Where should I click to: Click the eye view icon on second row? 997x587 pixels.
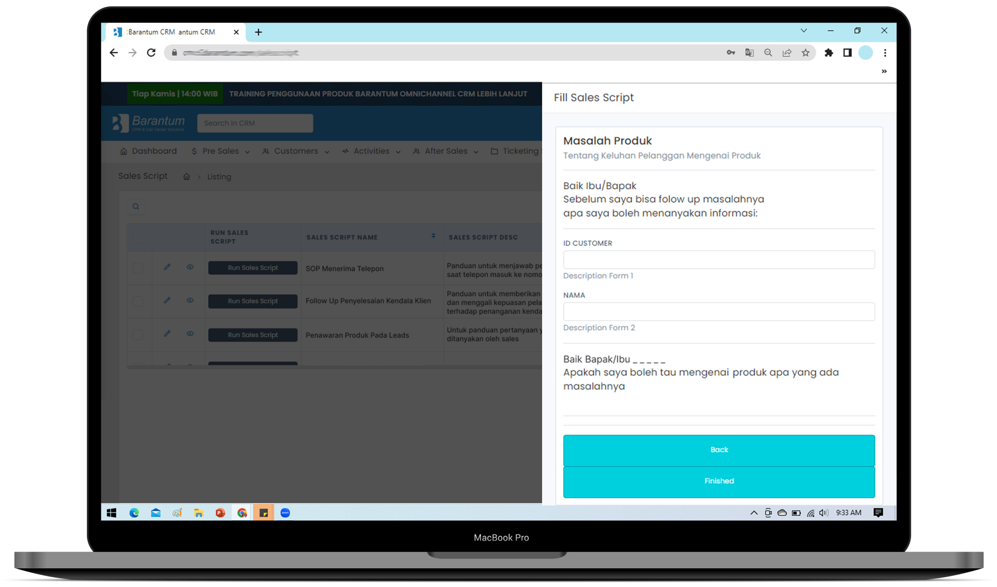click(190, 301)
